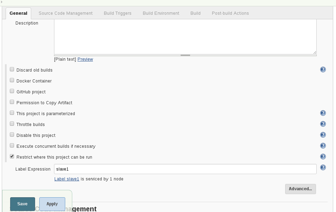Switch to the Source Code Management tab
Screen dimensions: 336x212
[x=65, y=13]
